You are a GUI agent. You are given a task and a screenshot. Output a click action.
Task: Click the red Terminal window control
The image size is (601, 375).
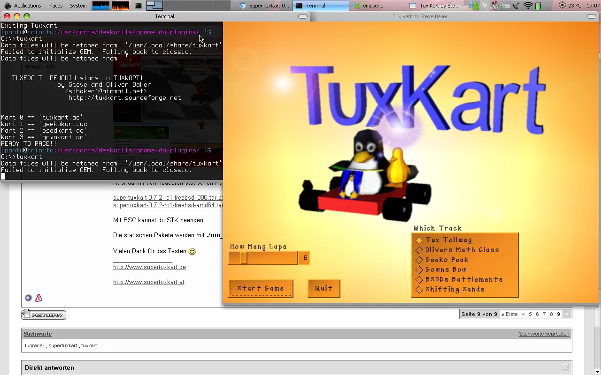pyautogui.click(x=7, y=16)
